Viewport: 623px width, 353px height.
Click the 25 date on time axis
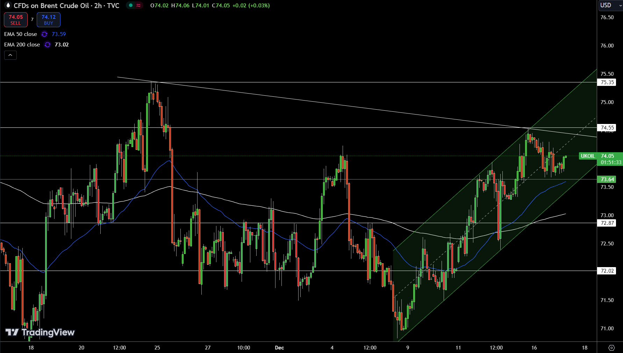pos(157,348)
